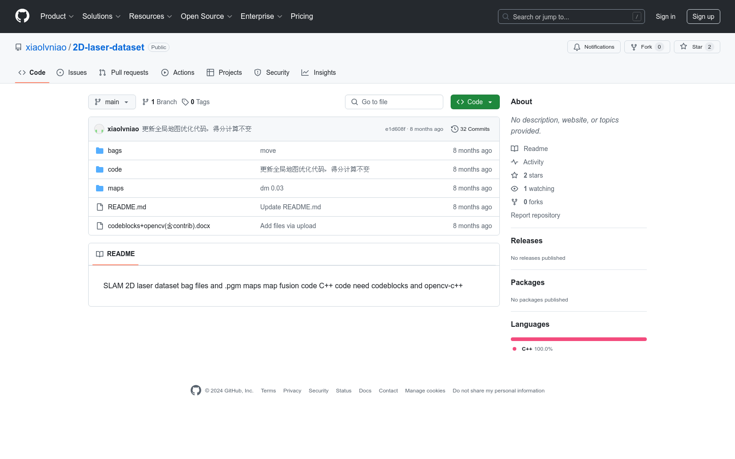This screenshot has width=735, height=459.
Task: Open the Add files via upload commit
Action: tap(288, 226)
